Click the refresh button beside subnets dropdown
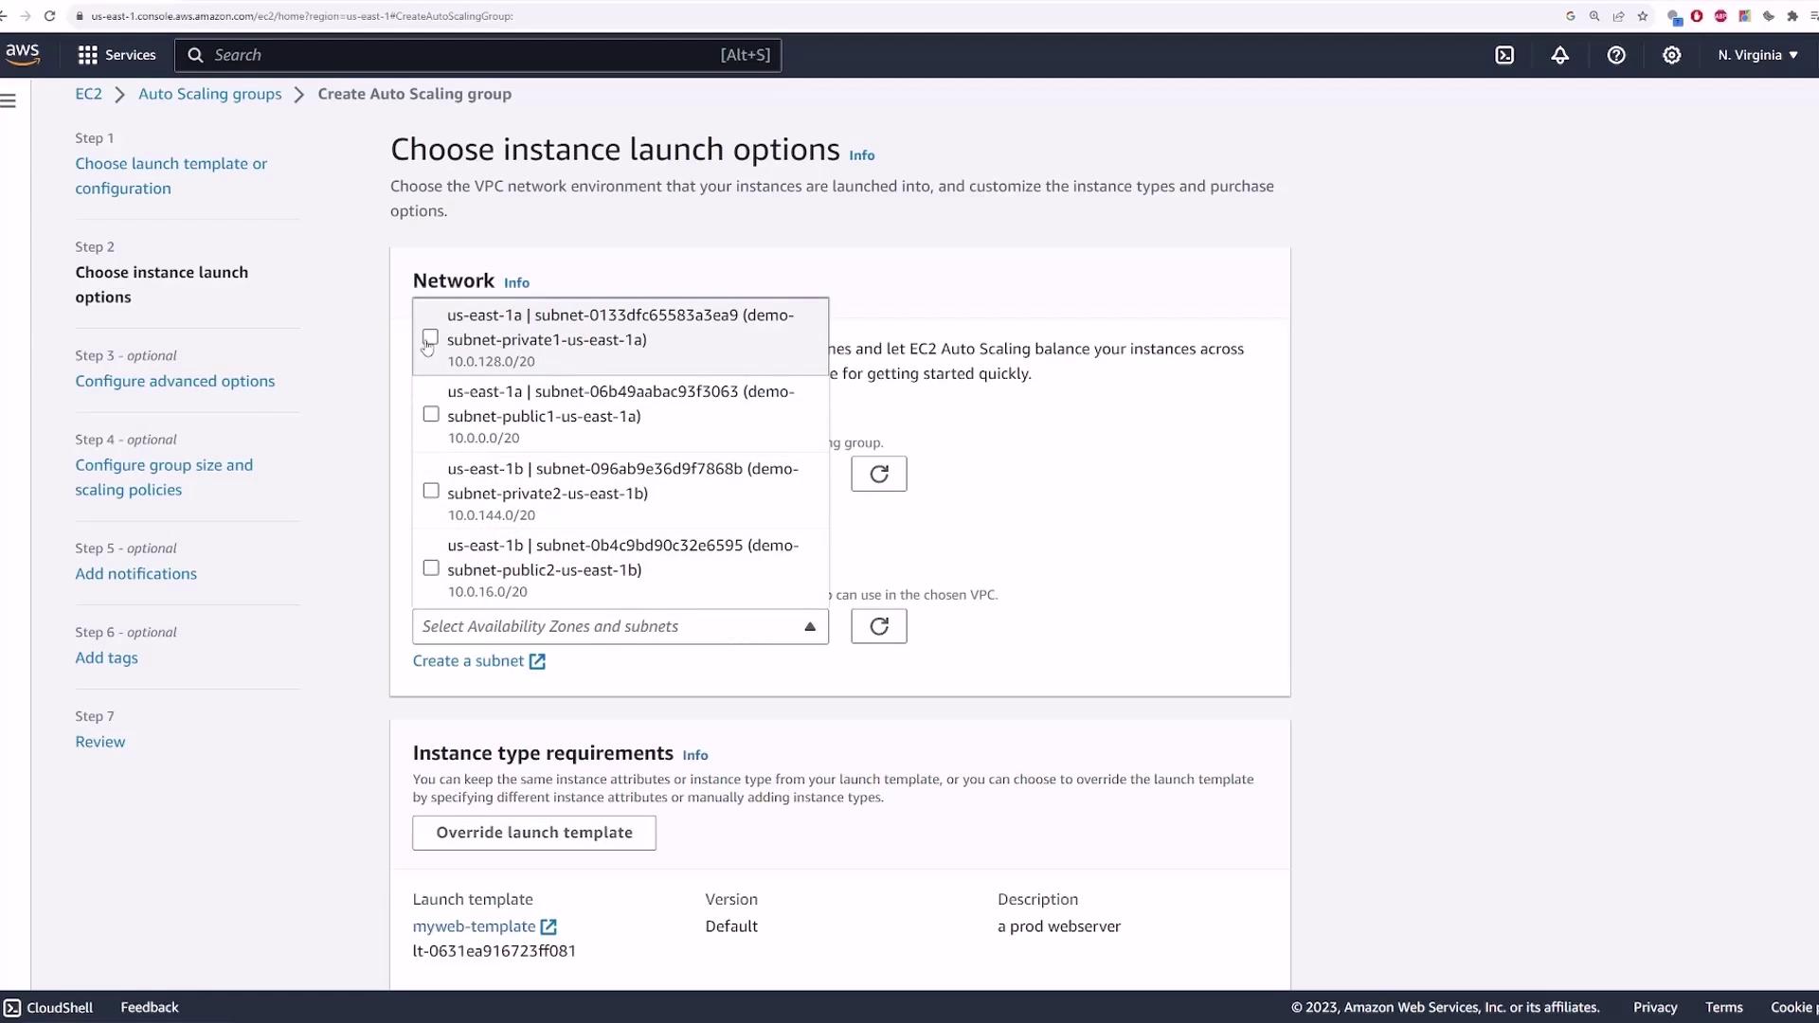 click(x=878, y=626)
